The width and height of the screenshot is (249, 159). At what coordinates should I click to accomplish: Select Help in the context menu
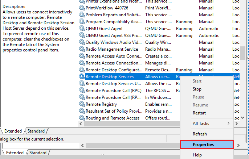(x=207, y=155)
